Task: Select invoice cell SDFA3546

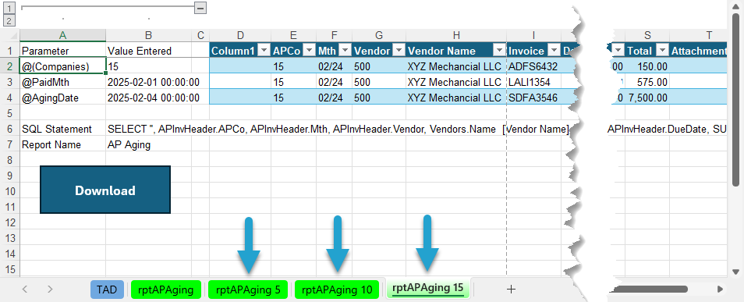Action: (x=534, y=98)
